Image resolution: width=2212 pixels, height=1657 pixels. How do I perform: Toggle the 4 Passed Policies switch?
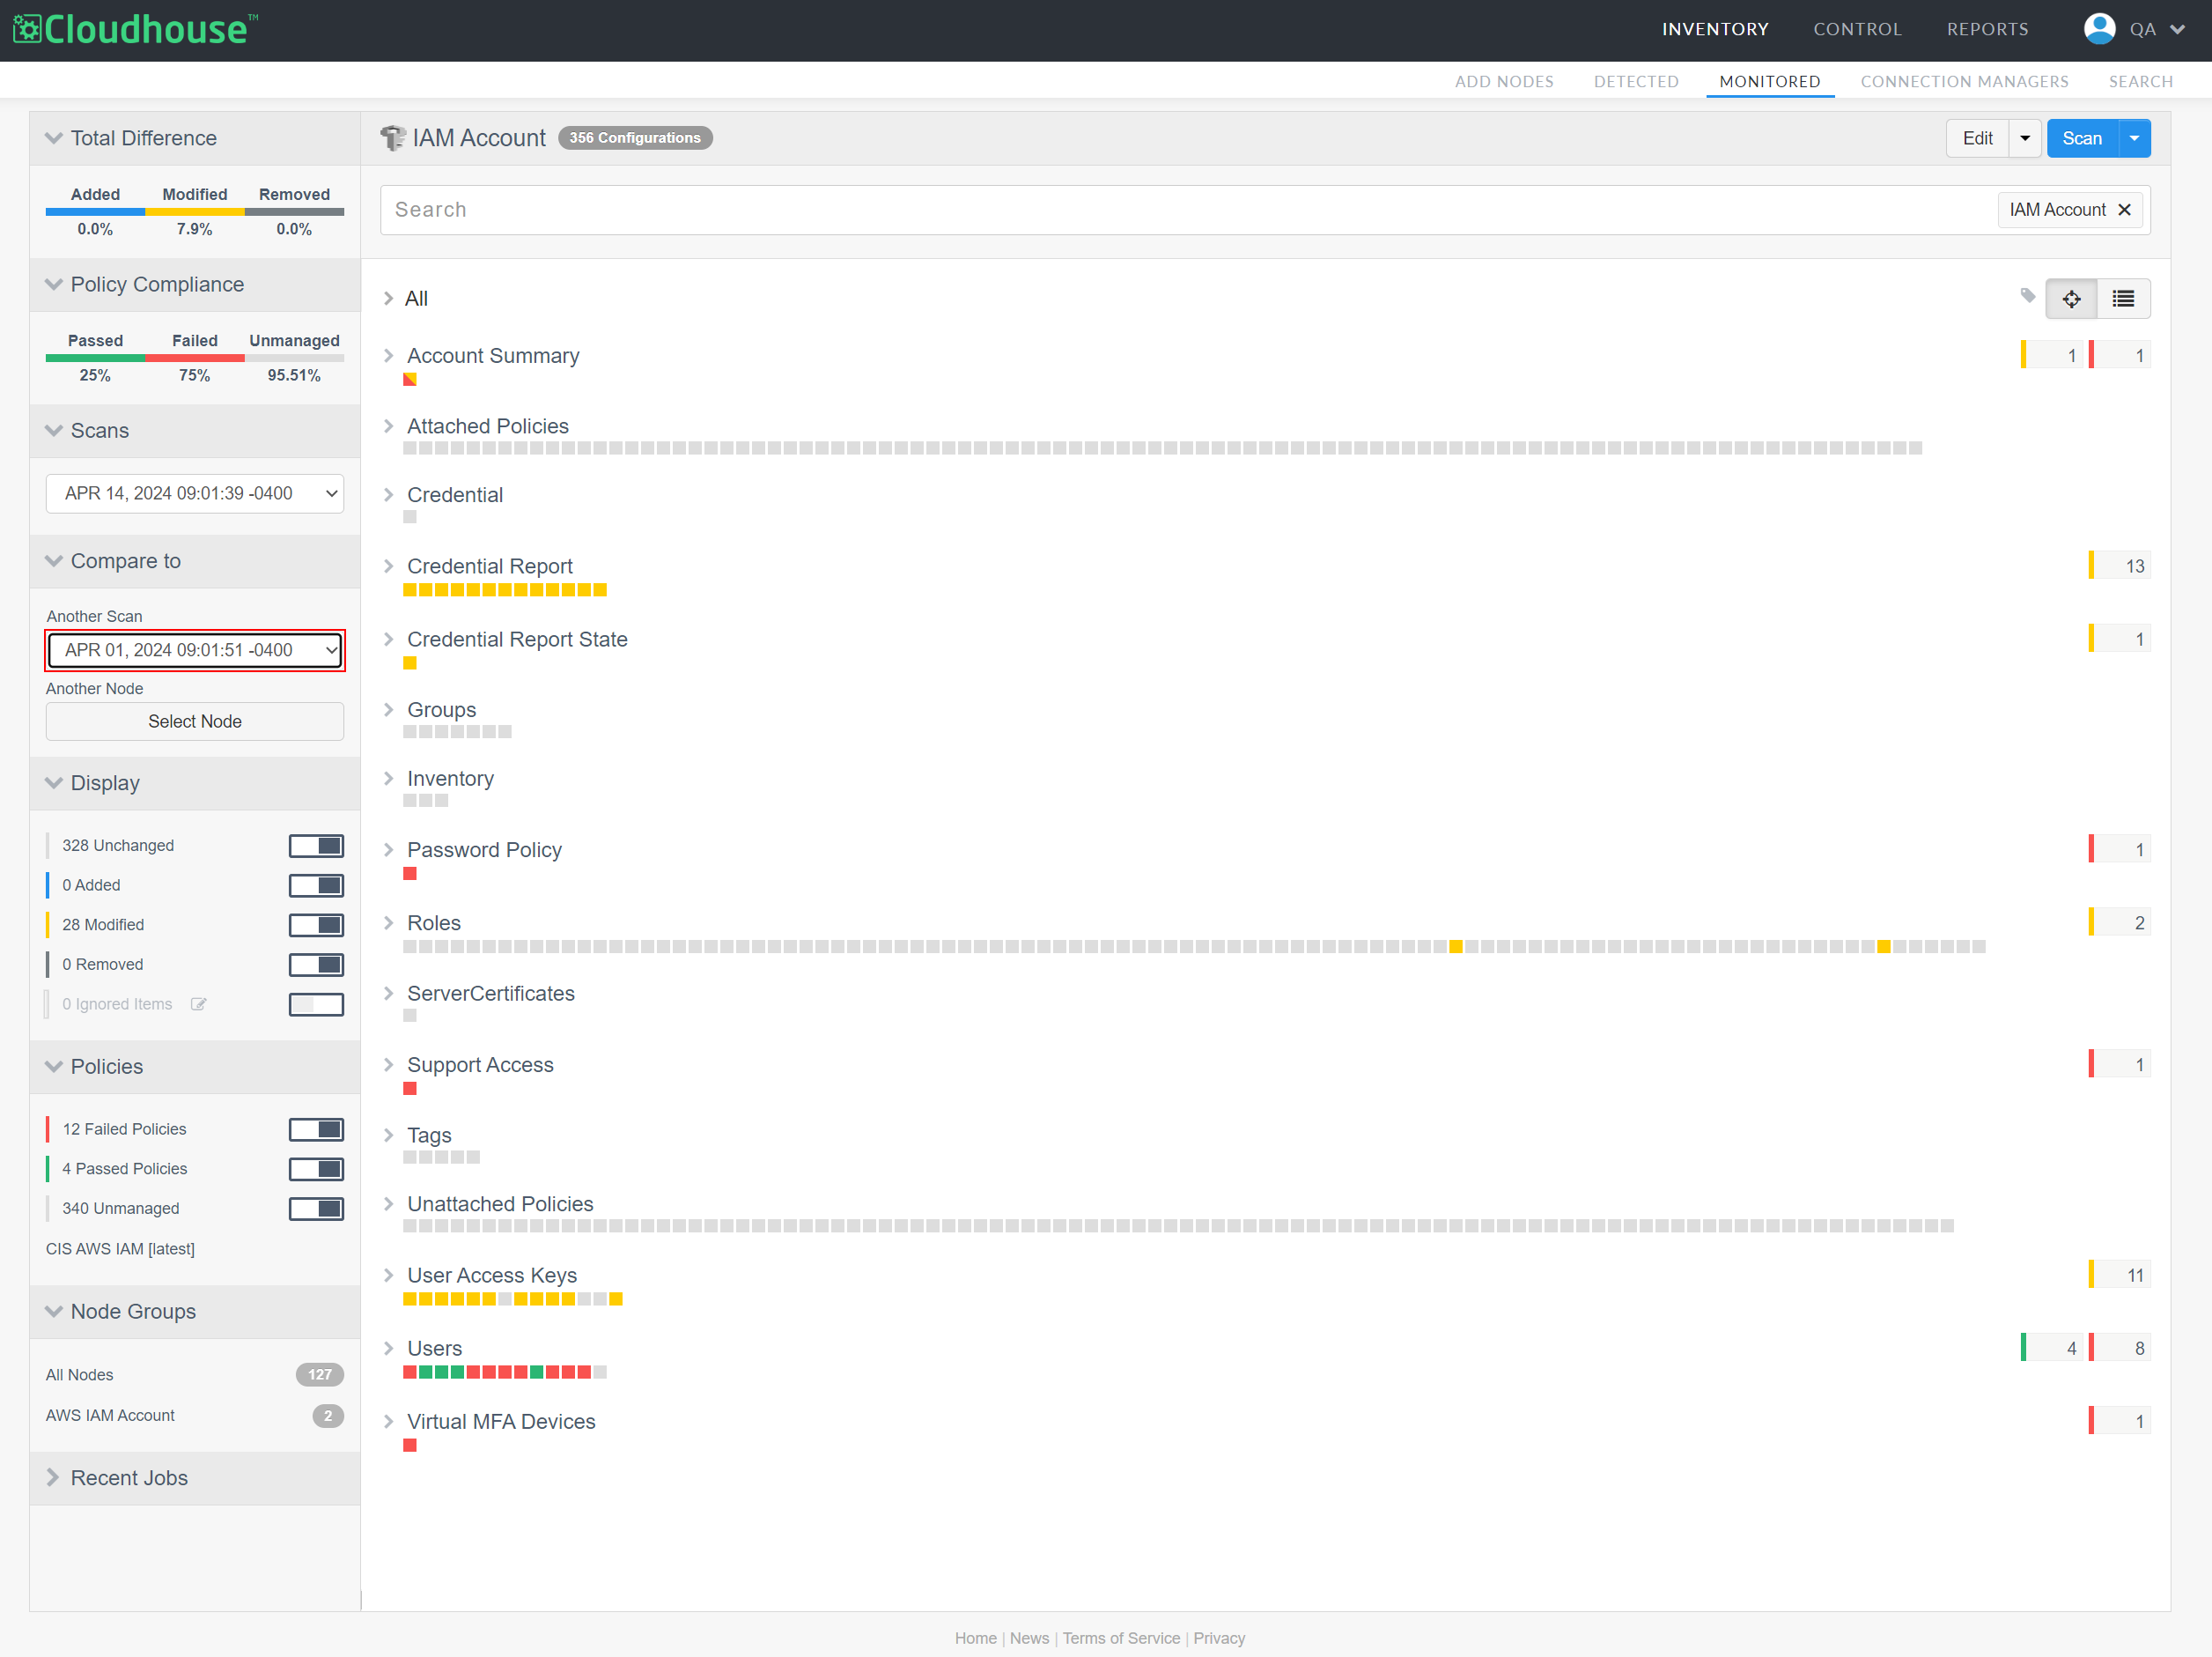(316, 1169)
